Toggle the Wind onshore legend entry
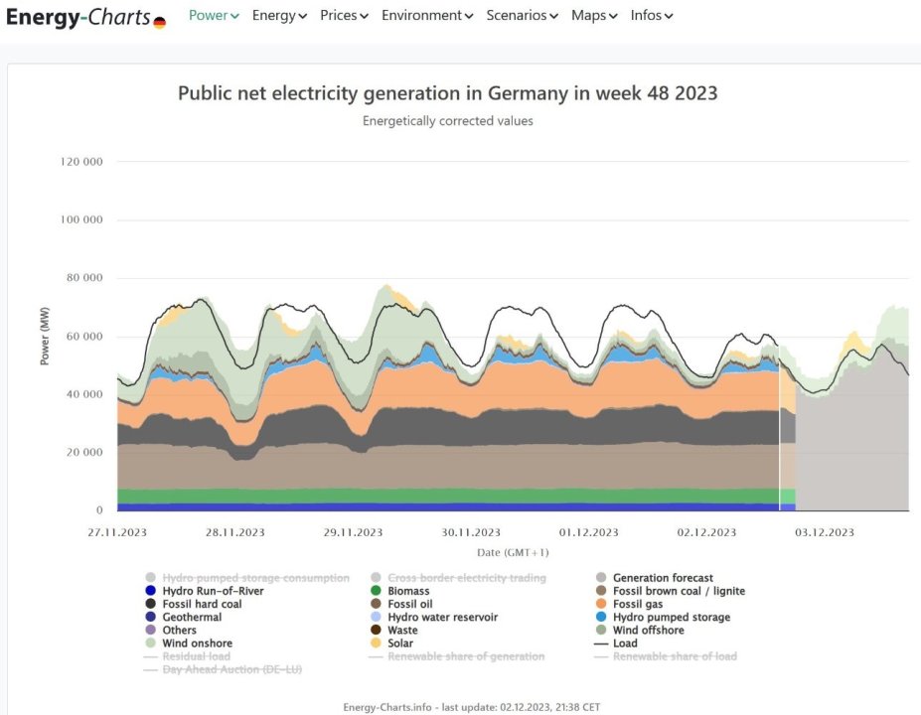The height and width of the screenshot is (715, 921). point(196,643)
